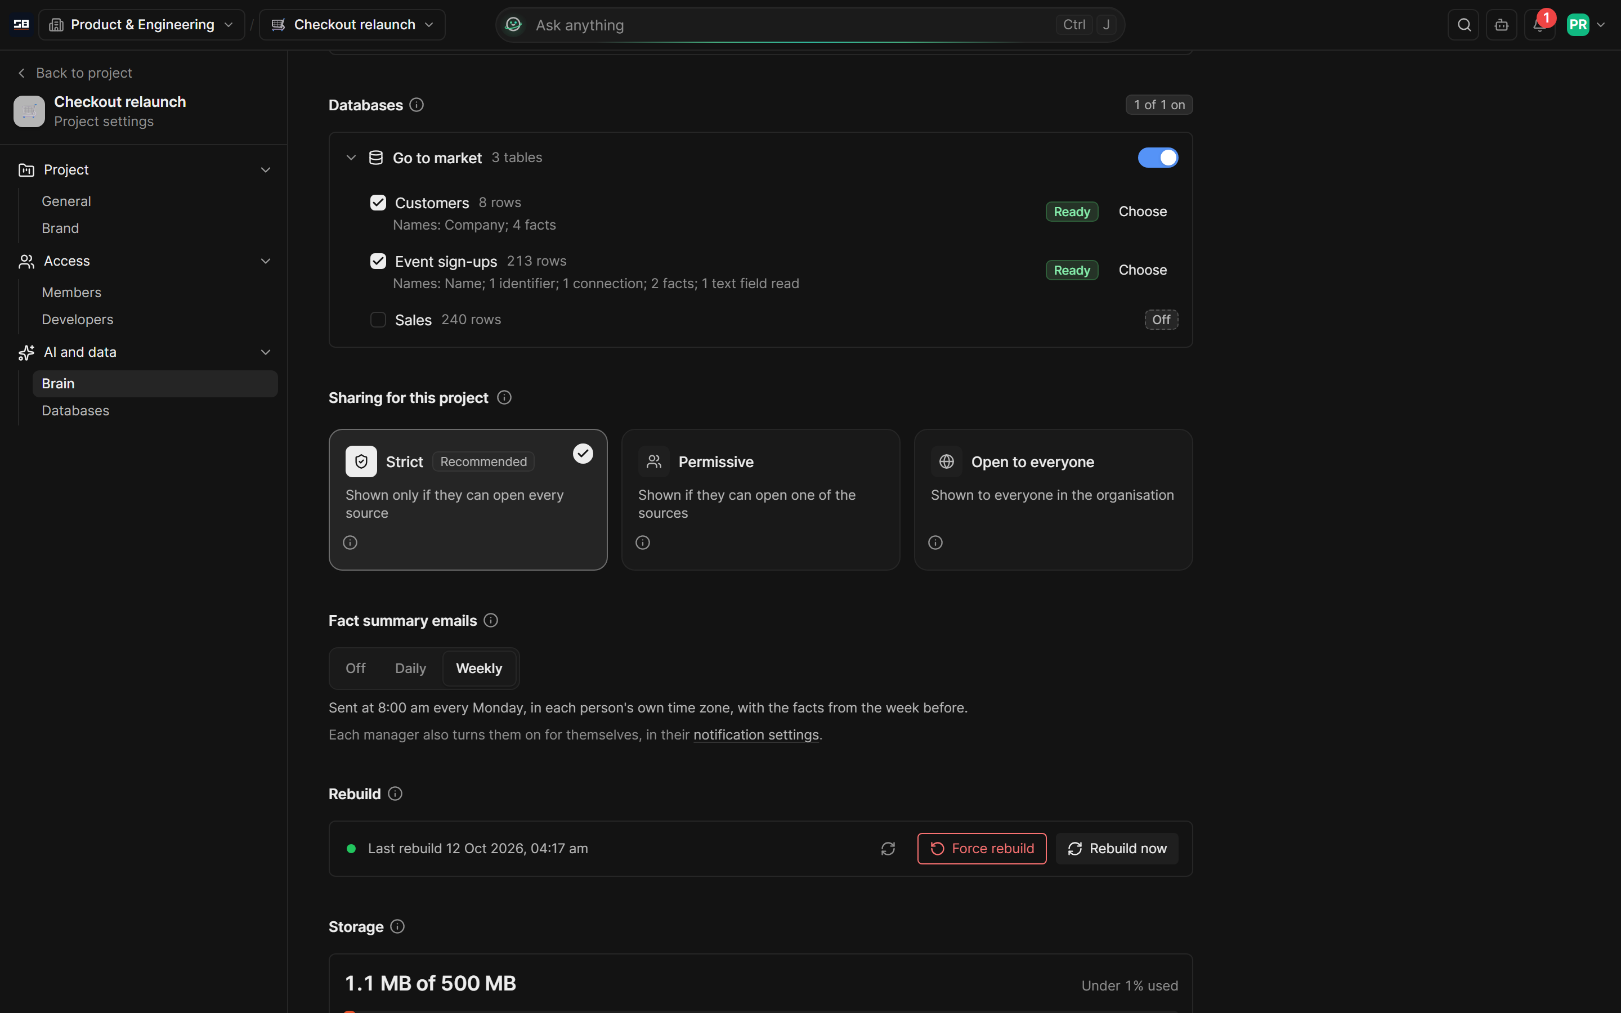Screen dimensions: 1621x1013
Task: Click the info icon beside Sharing for this project
Action: (504, 398)
